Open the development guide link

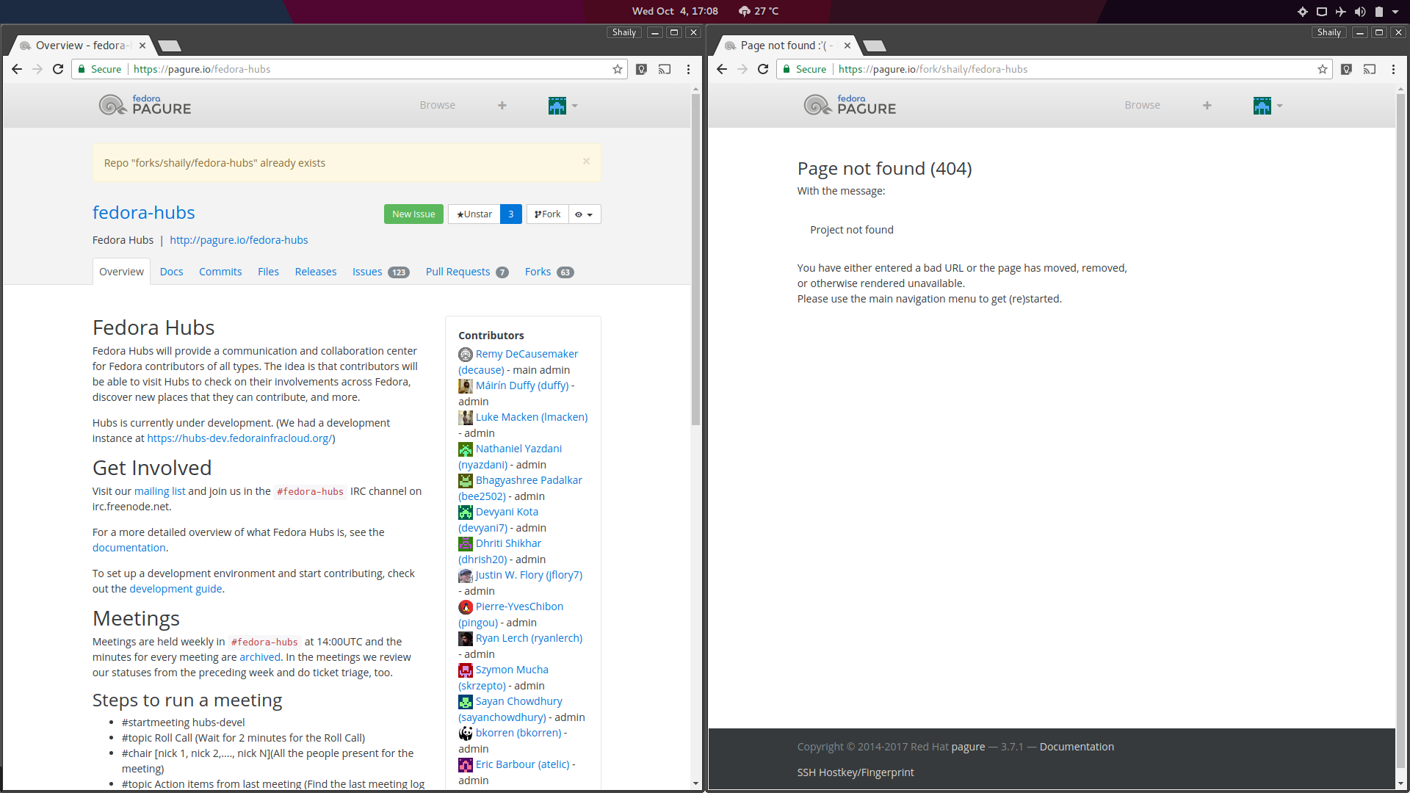176,589
